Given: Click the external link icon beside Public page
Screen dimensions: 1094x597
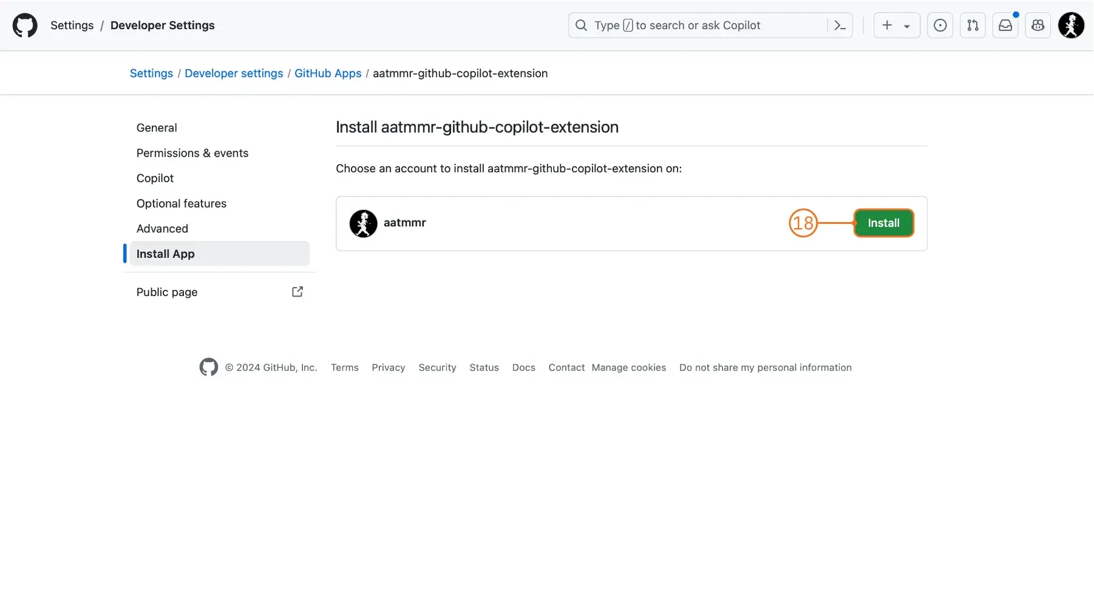Looking at the screenshot, I should tap(297, 292).
